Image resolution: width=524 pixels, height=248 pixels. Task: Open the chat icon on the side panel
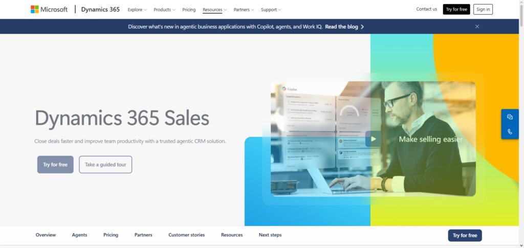coord(510,117)
